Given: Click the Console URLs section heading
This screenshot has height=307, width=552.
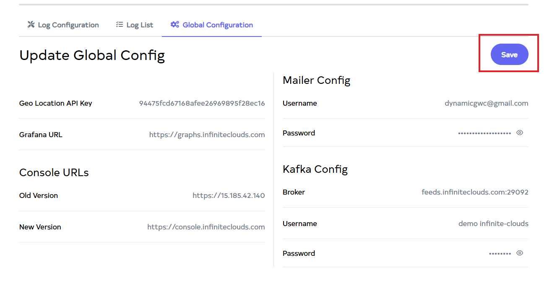Looking at the screenshot, I should [54, 173].
